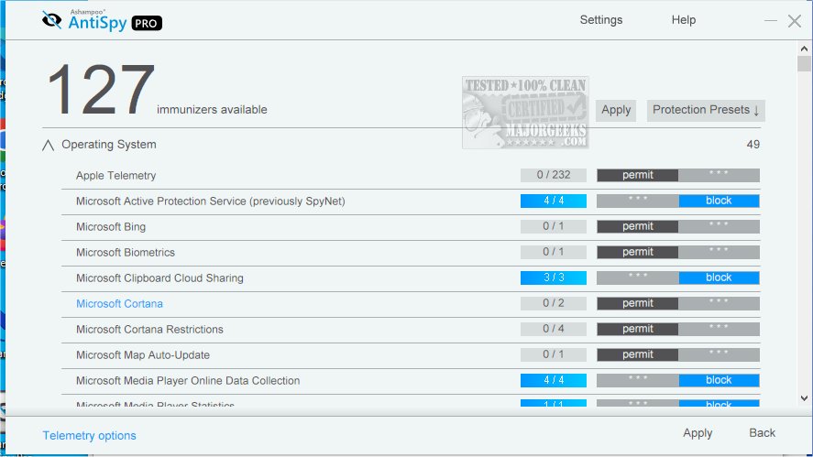Click the Ashampoo AntiSpy eye logo
Screen dimensions: 813x457
(51, 21)
